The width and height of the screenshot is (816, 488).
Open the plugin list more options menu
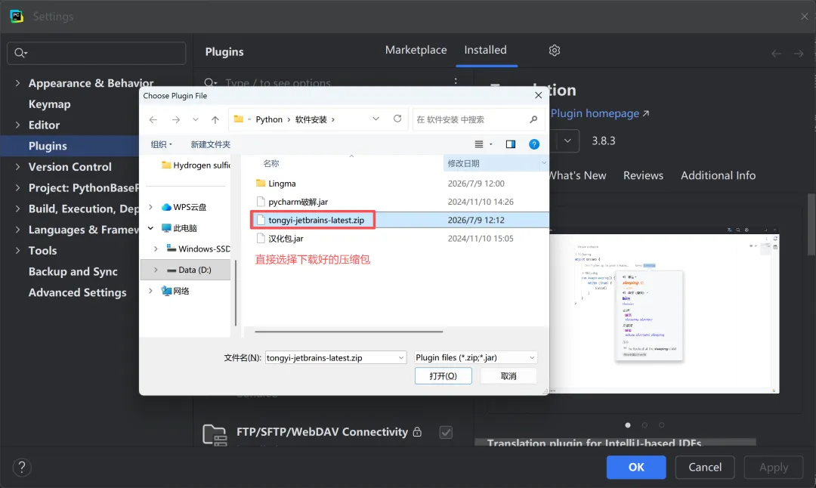[x=456, y=81]
